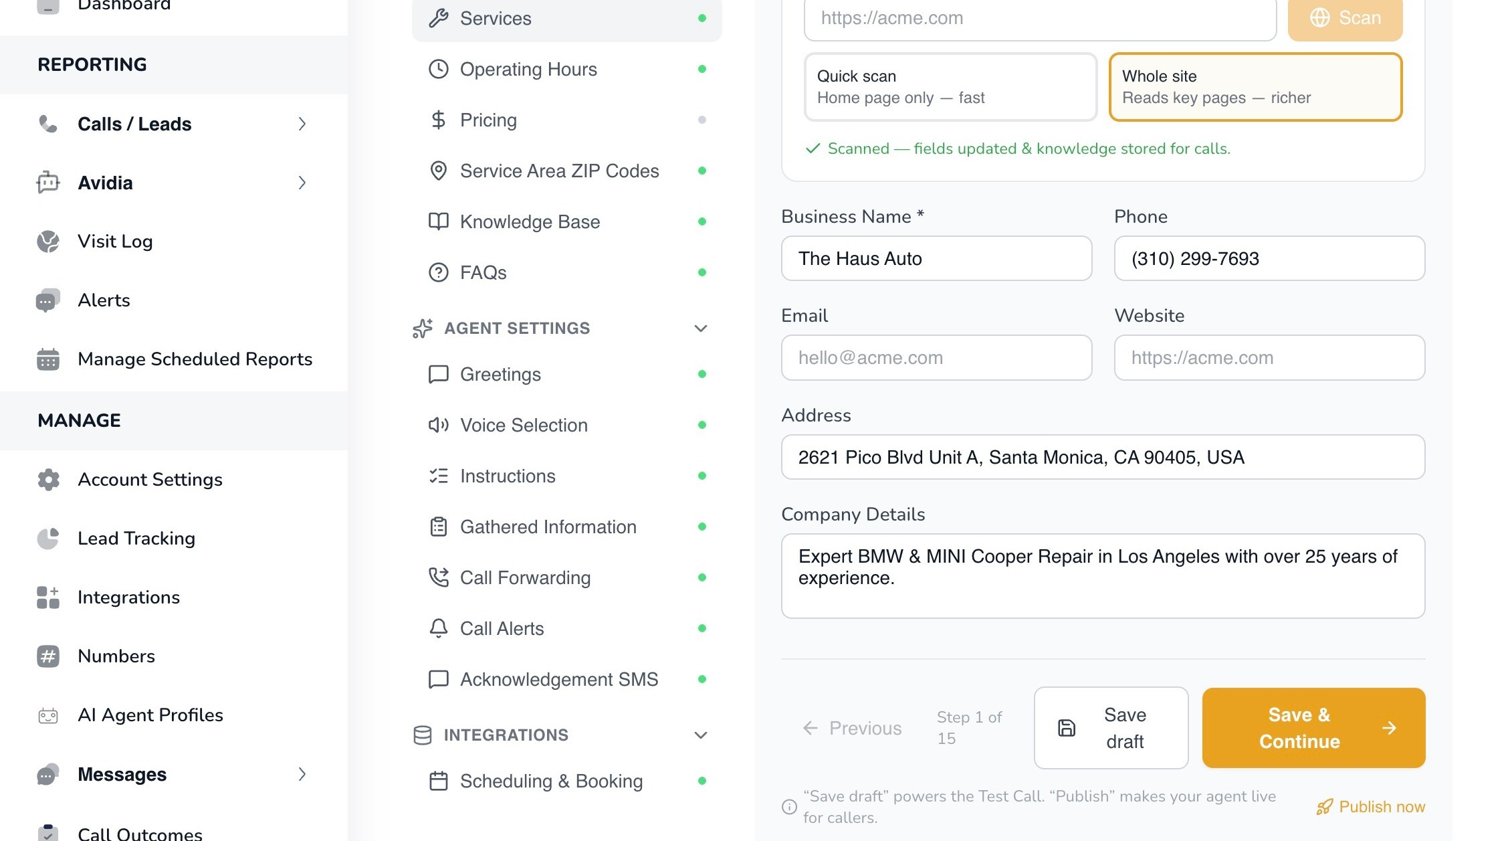Viewport: 1506px width, 841px height.
Task: Open the Acknowledgement SMS step
Action: click(x=567, y=679)
